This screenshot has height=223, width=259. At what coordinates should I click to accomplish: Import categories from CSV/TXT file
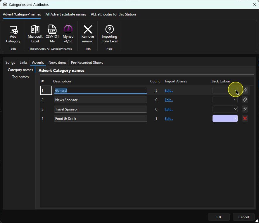(x=52, y=34)
